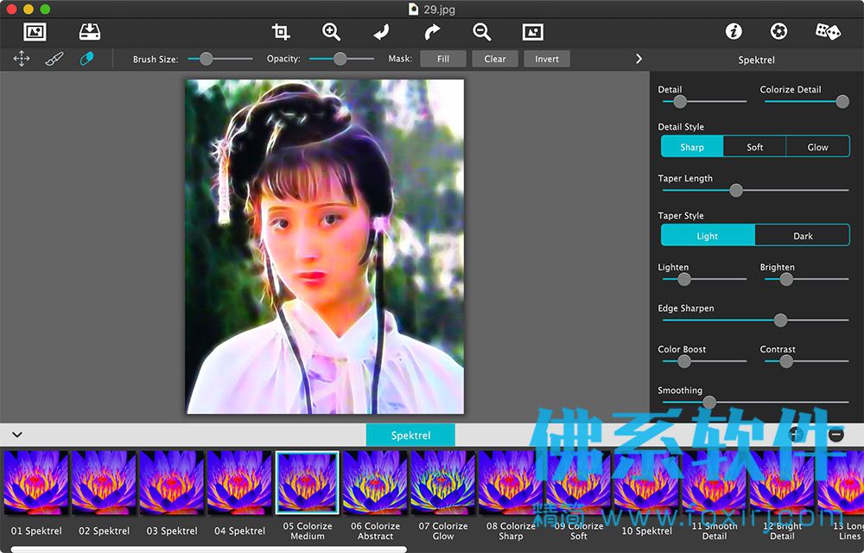Click the redo arrow icon
The image size is (864, 553).
tap(432, 32)
